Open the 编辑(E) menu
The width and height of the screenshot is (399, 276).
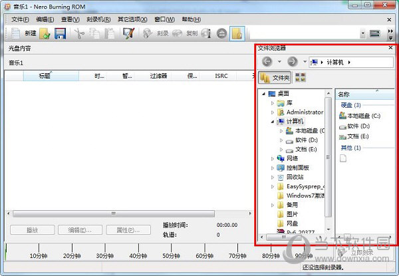point(45,19)
